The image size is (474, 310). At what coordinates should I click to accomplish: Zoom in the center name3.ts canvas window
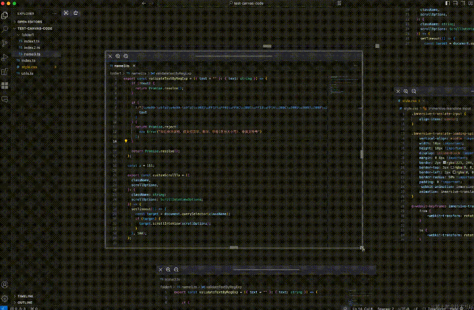coord(118,56)
